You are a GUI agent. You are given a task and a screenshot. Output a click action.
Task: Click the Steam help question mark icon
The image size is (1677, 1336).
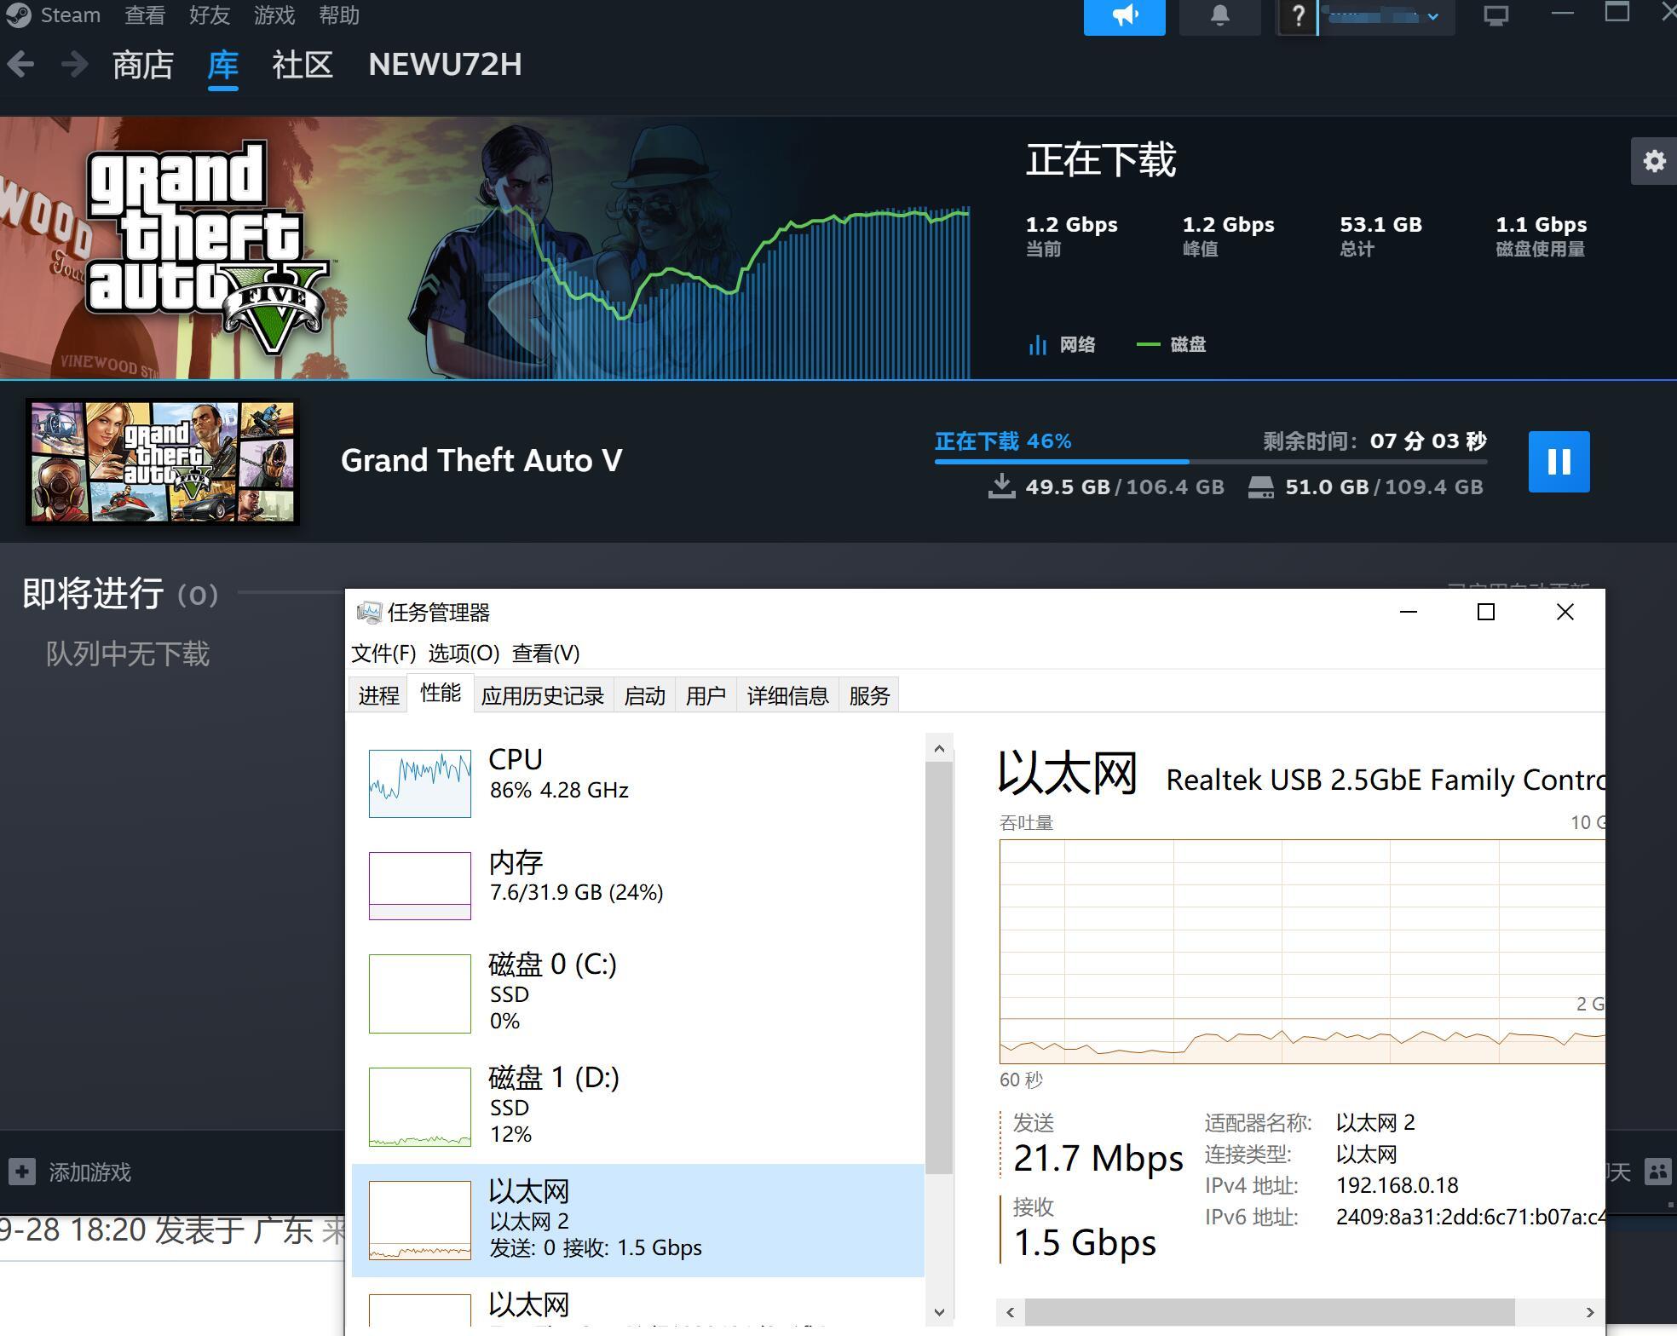click(1297, 16)
